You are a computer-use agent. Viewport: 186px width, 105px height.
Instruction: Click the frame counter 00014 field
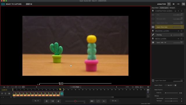click(76, 87)
